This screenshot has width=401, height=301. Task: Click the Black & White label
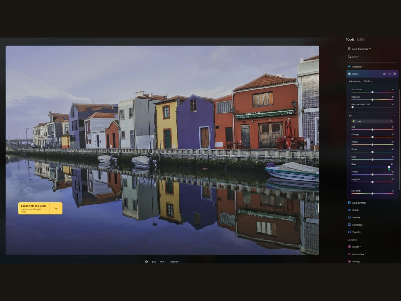359,203
